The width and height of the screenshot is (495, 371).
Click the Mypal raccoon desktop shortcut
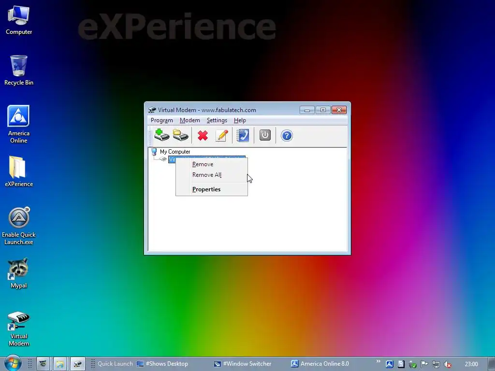(19, 273)
